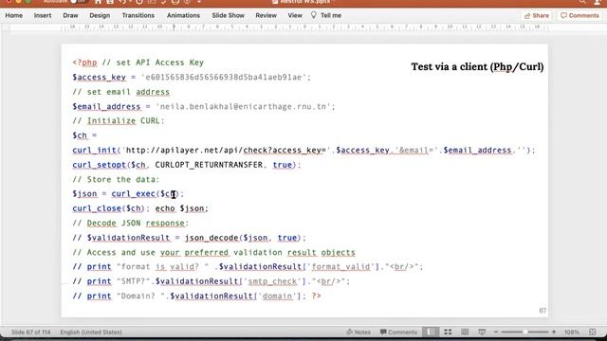The width and height of the screenshot is (607, 341).
Task: Click the Tell me search box
Action: point(326,15)
